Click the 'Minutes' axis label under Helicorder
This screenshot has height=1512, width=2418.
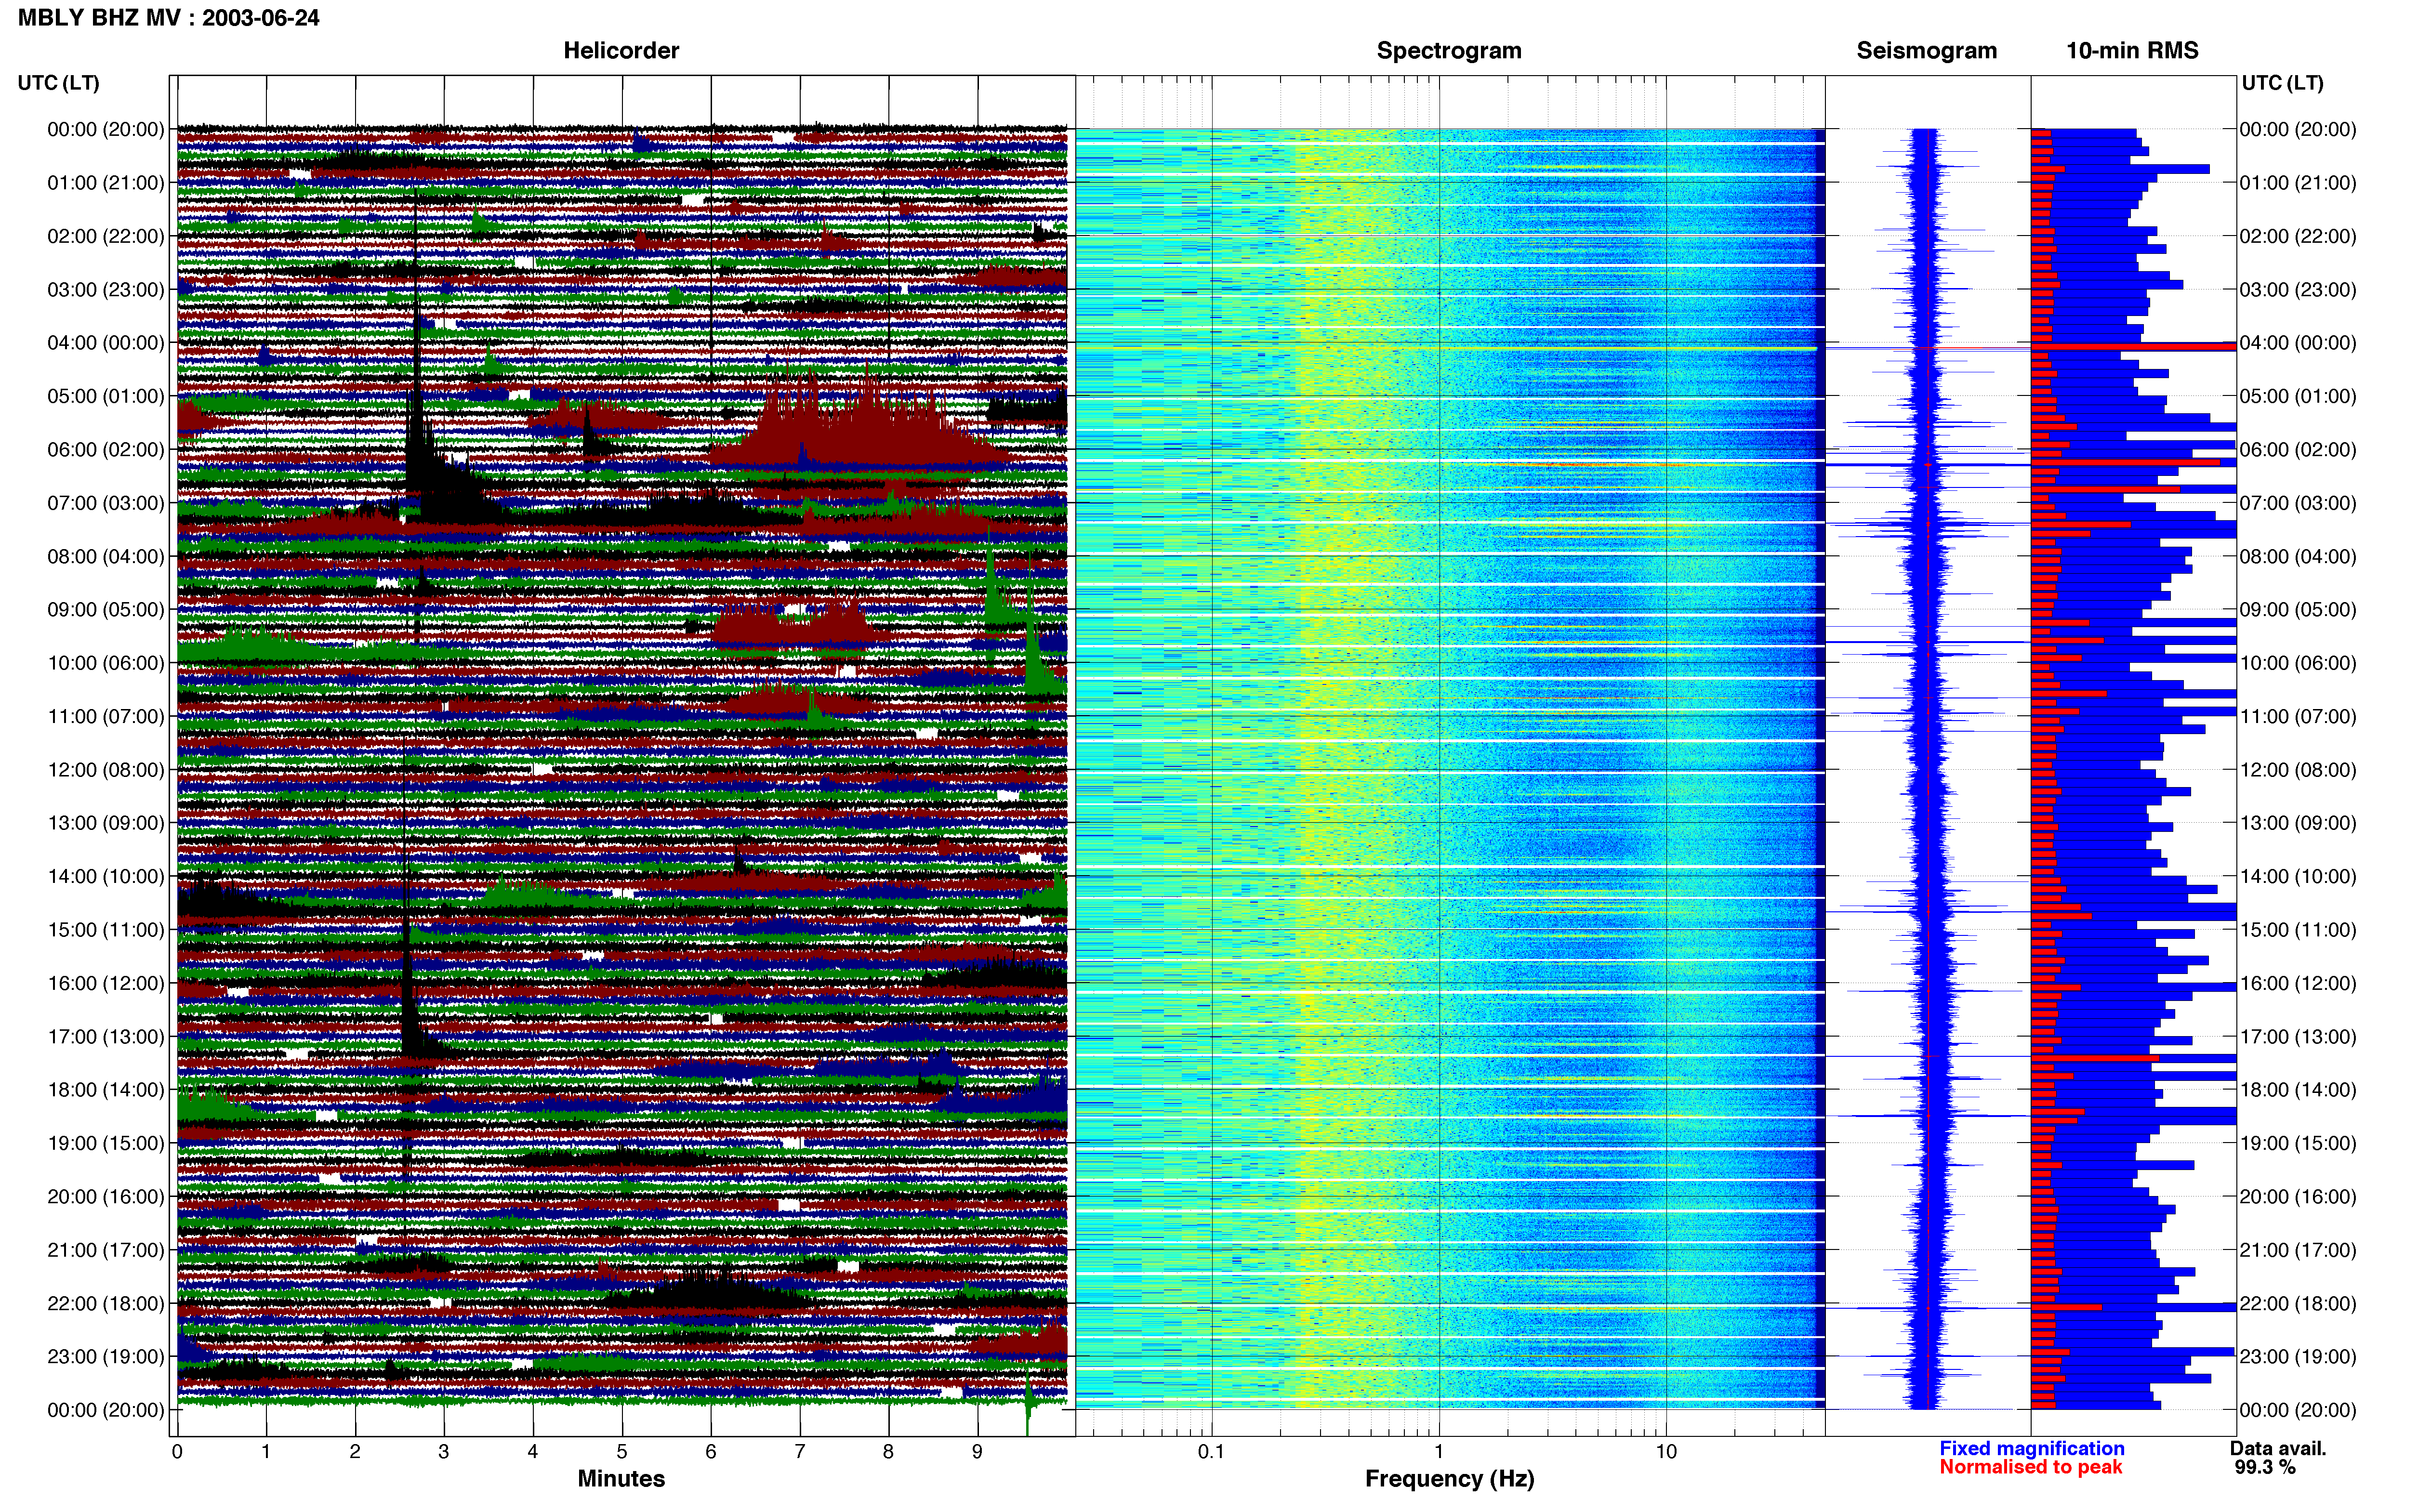[621, 1479]
